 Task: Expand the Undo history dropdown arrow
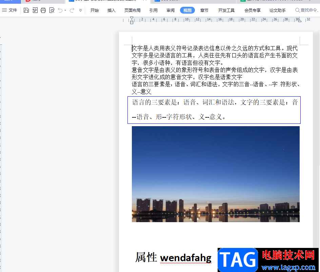point(65,10)
